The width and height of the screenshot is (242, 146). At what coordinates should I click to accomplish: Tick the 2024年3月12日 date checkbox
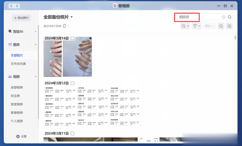pos(73,83)
